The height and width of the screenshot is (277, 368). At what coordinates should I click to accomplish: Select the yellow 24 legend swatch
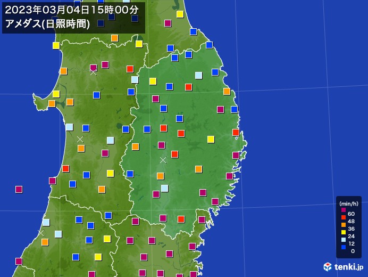click(x=344, y=232)
